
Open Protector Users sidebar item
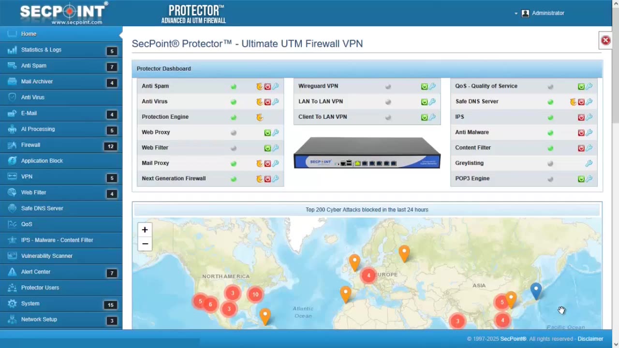[61, 288]
